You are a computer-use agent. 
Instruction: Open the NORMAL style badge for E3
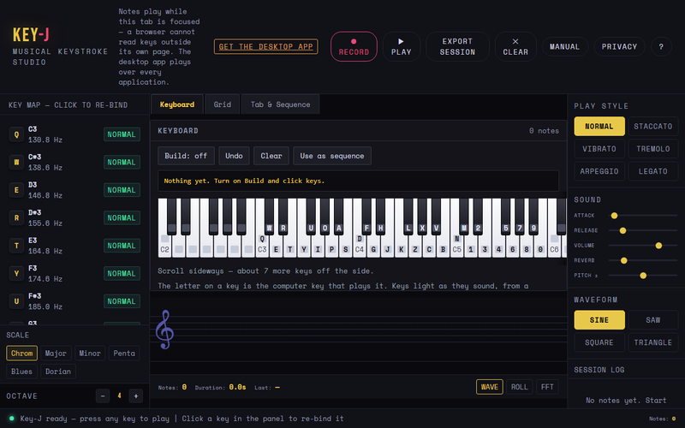122,246
